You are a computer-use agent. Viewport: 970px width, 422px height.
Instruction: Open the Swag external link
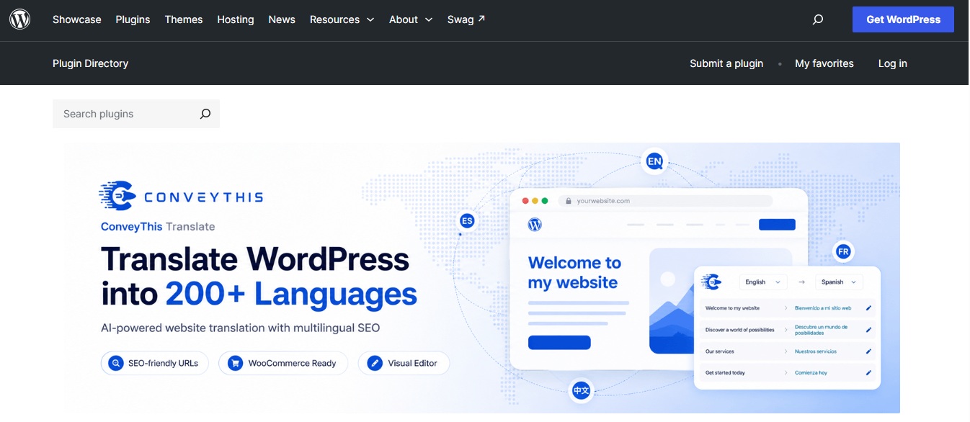466,19
